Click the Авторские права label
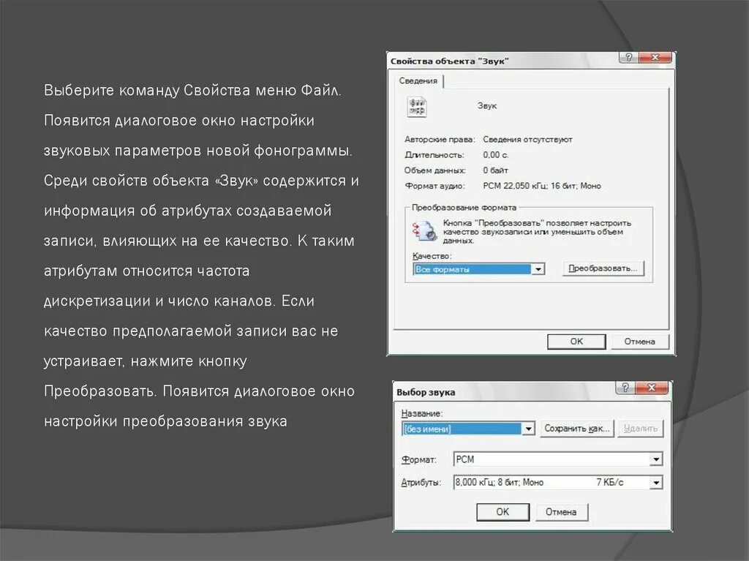 (440, 140)
